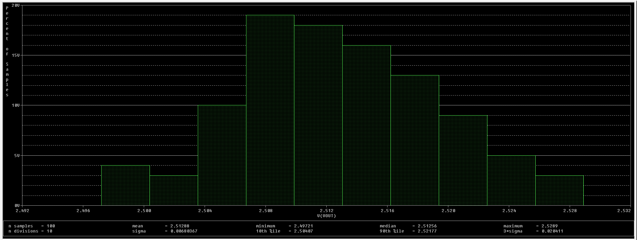The width and height of the screenshot is (637, 240).
Task: Click the 10 percent bar near 2.504
Action: pyautogui.click(x=222, y=155)
